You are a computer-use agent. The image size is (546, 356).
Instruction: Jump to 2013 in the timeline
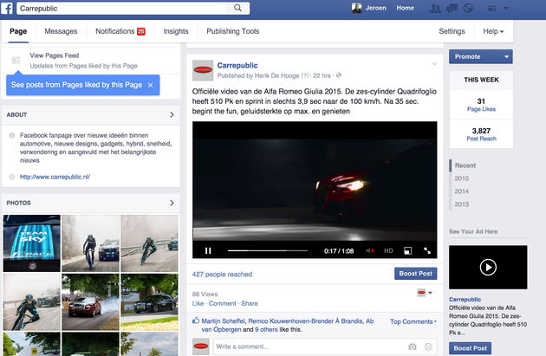click(x=461, y=204)
